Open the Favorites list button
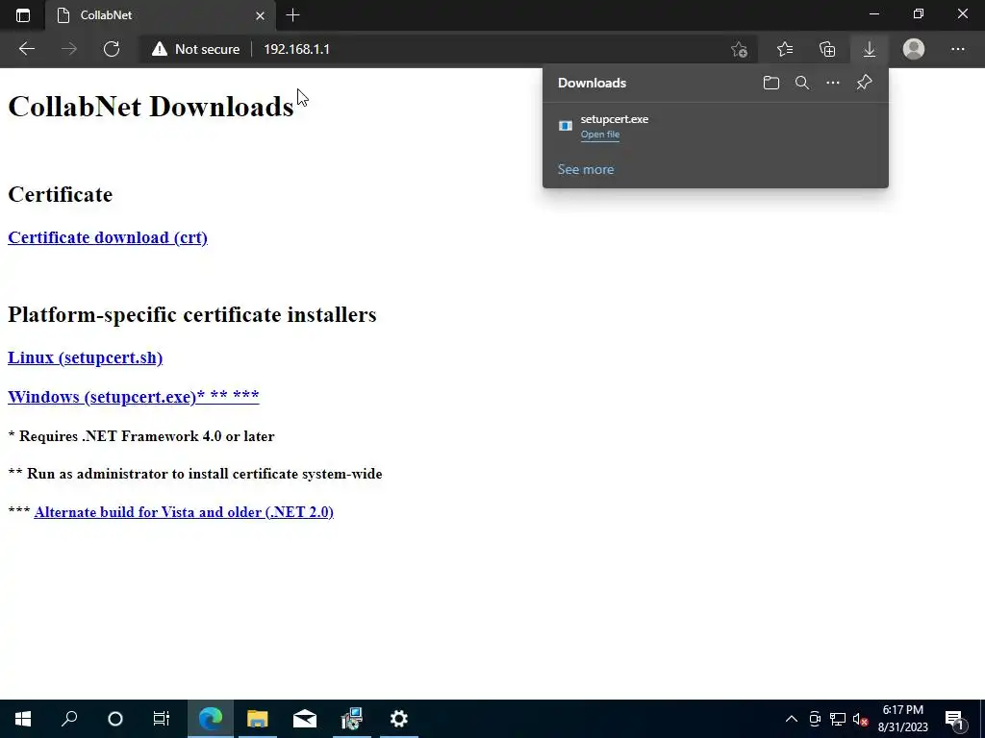985x738 pixels. [785, 49]
